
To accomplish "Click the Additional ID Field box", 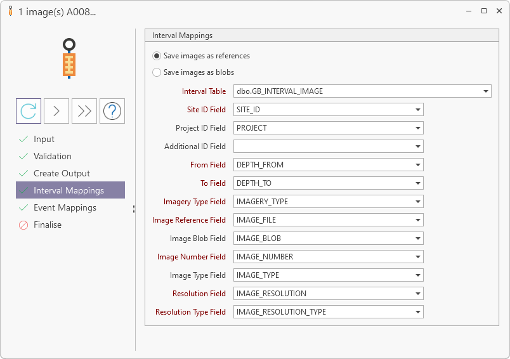I will (323, 147).
